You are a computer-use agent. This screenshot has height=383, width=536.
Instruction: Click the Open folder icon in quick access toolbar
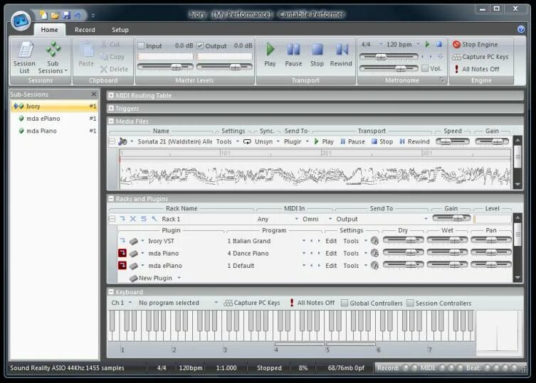[55, 15]
